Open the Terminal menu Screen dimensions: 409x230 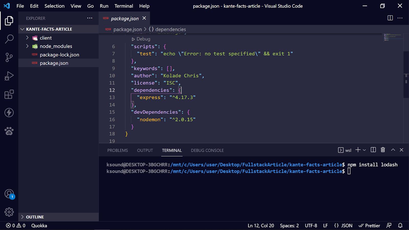pos(123,6)
